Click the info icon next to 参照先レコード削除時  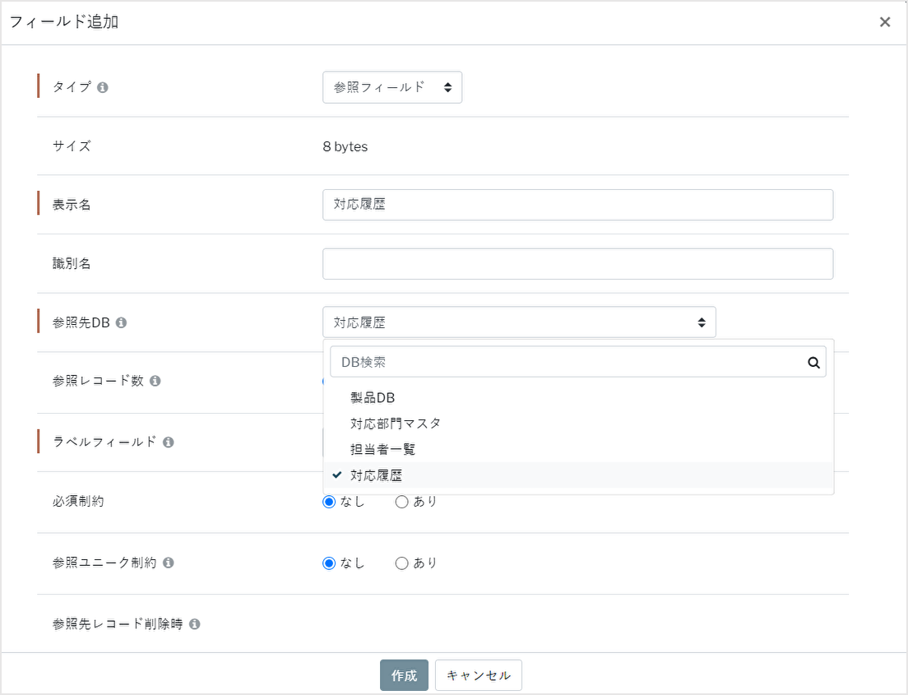(195, 624)
